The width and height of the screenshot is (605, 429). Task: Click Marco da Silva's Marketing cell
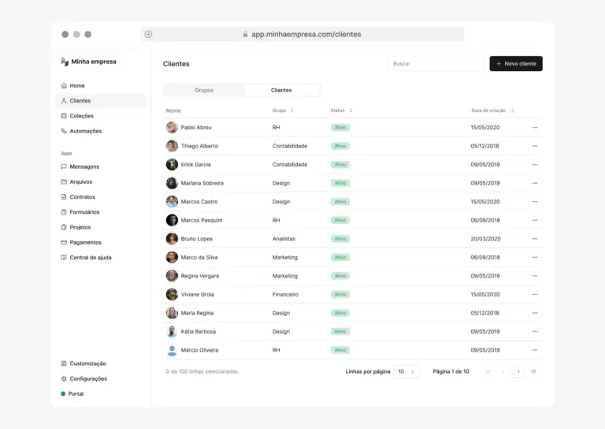[x=284, y=257]
